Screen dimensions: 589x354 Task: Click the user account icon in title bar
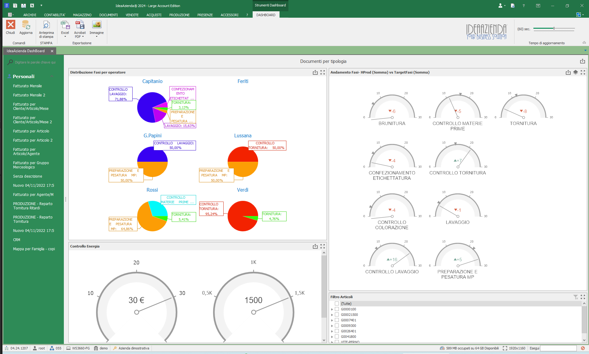point(500,5)
